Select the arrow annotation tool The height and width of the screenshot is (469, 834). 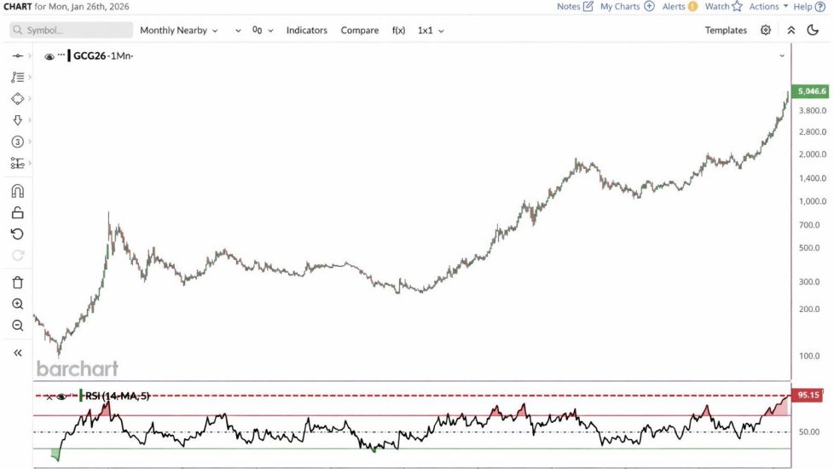(17, 120)
